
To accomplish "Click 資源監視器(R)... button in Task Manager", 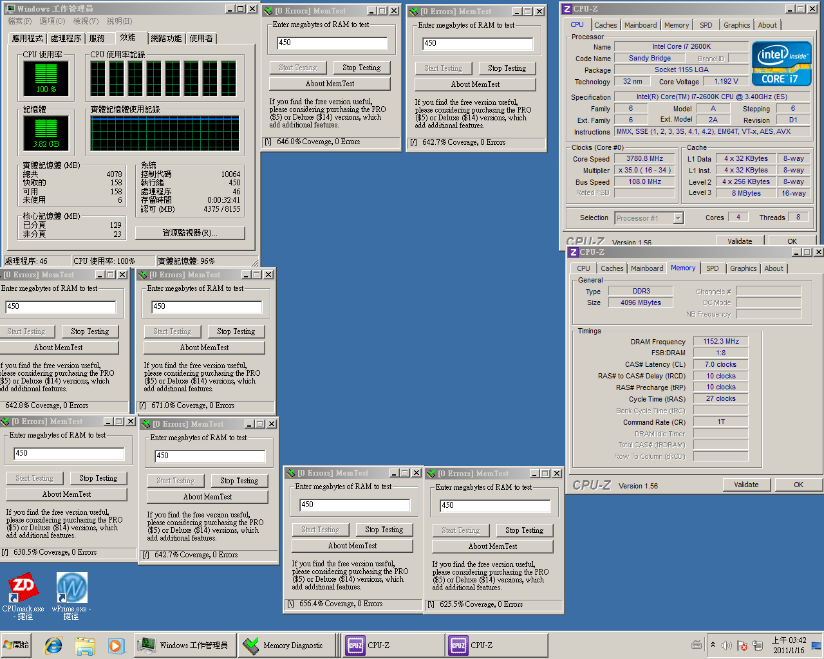I will [x=190, y=233].
